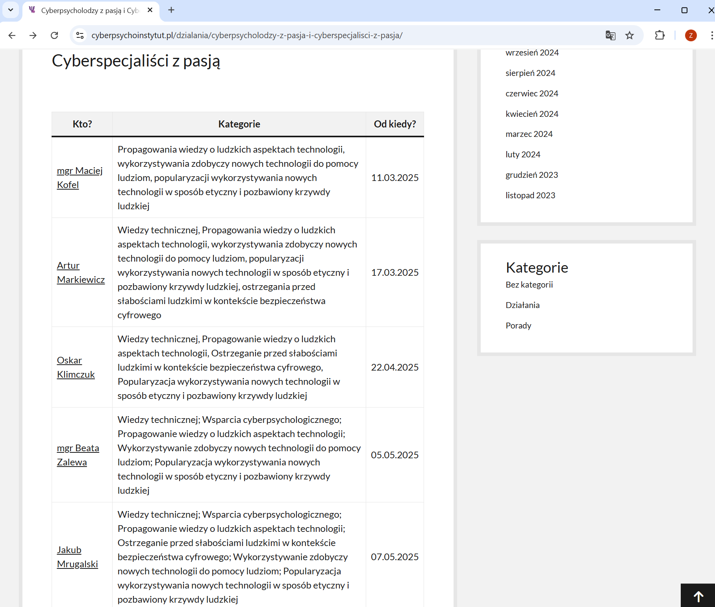Open a new tab with plus button
Image resolution: width=715 pixels, height=607 pixels.
point(171,10)
